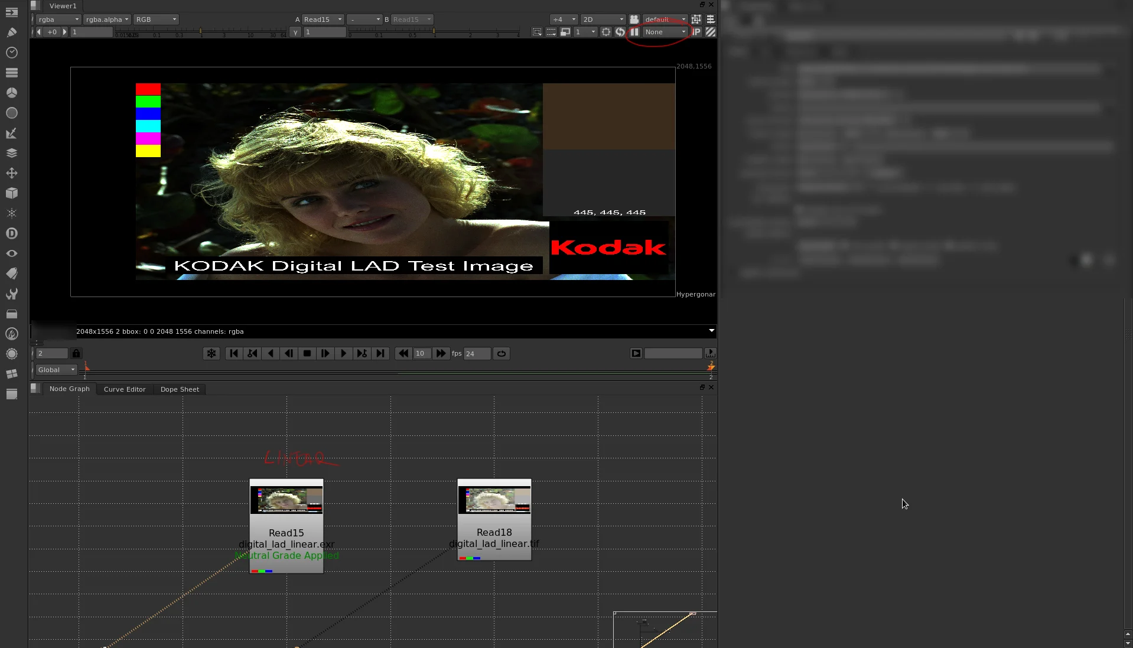The width and height of the screenshot is (1133, 648).
Task: Click the force refresh viewer icon
Action: [620, 32]
